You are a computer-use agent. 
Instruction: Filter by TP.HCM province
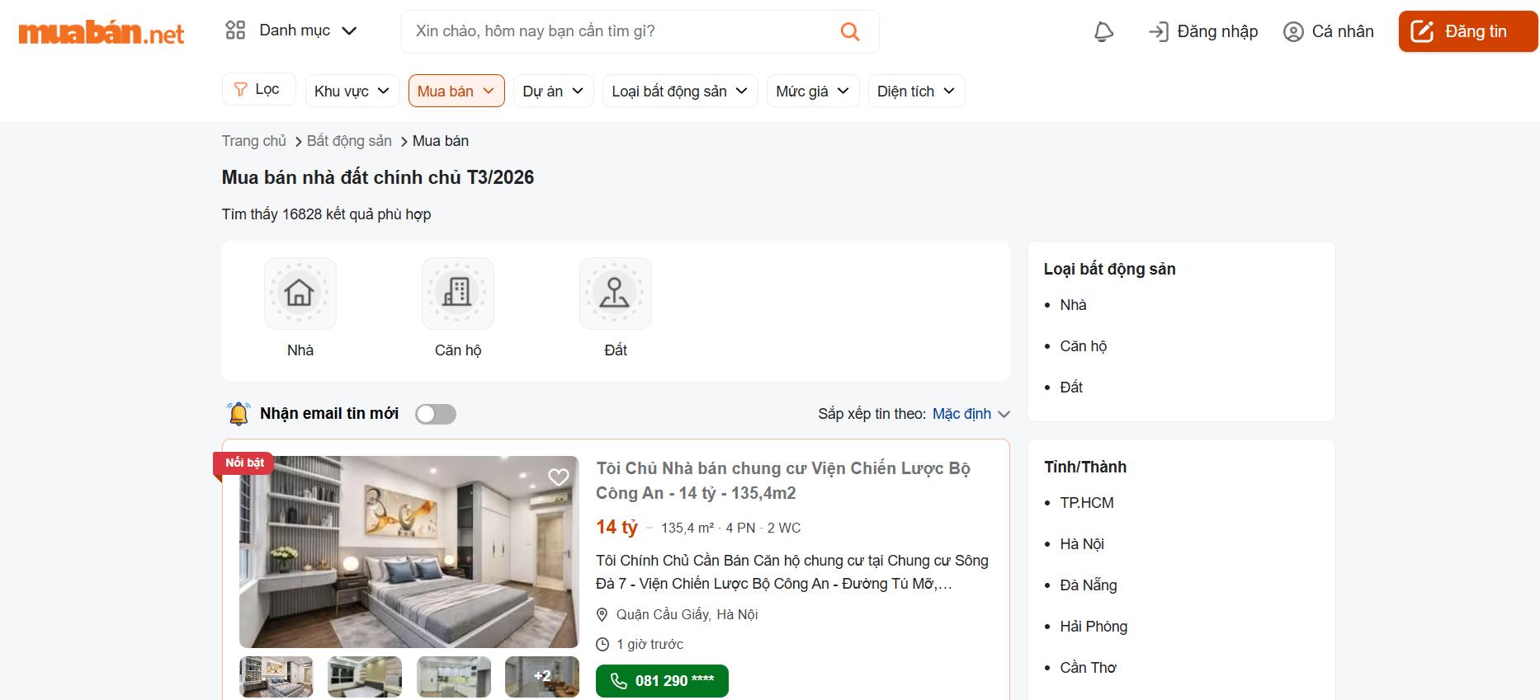coord(1087,502)
